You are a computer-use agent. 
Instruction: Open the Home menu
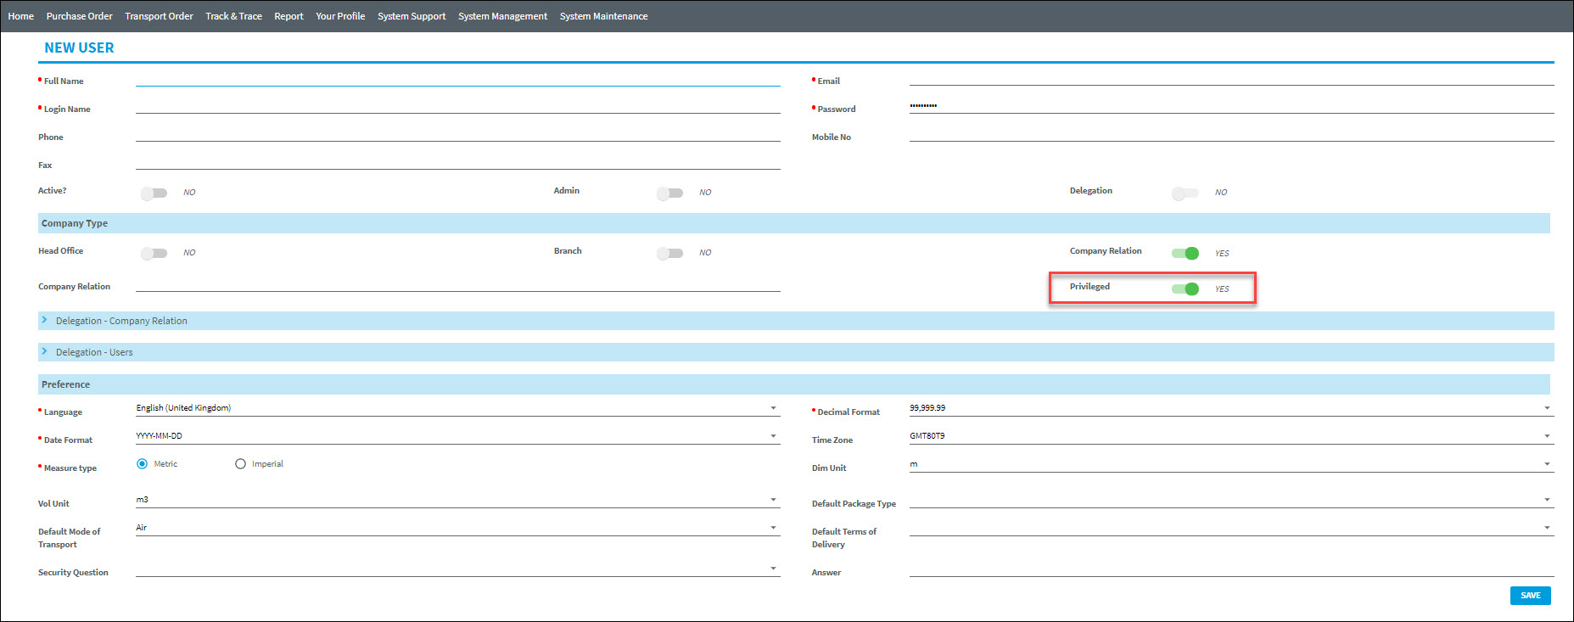(x=21, y=16)
